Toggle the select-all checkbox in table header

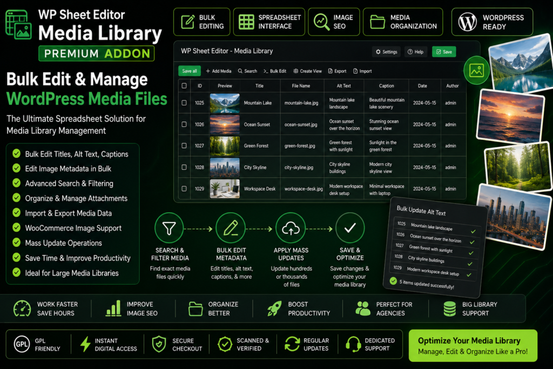(x=184, y=86)
